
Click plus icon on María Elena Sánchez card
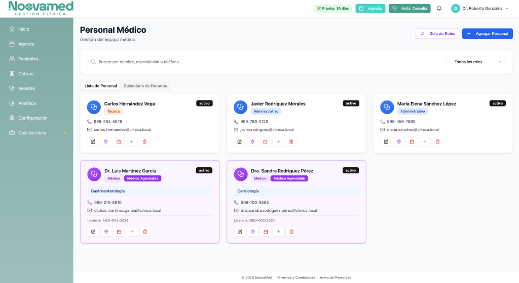(x=425, y=142)
